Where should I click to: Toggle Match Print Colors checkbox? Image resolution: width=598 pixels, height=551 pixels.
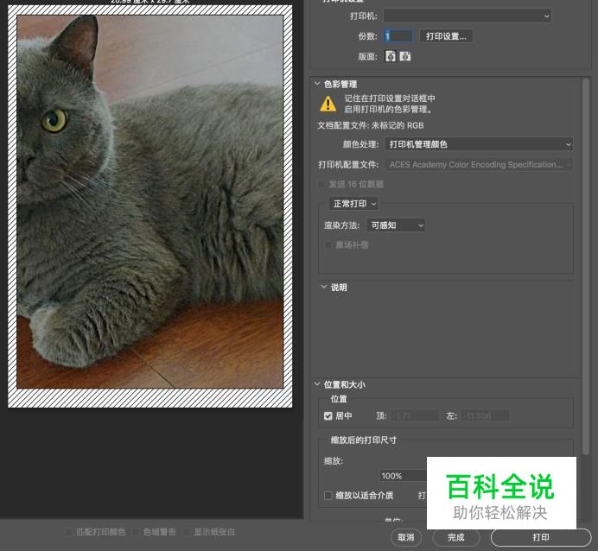pos(68,532)
